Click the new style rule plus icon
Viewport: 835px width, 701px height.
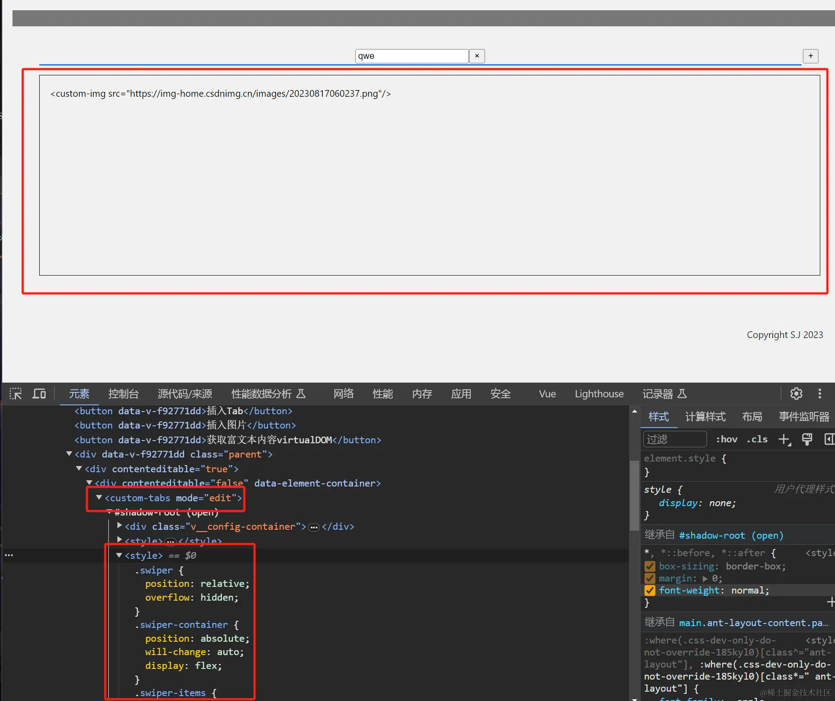click(784, 439)
